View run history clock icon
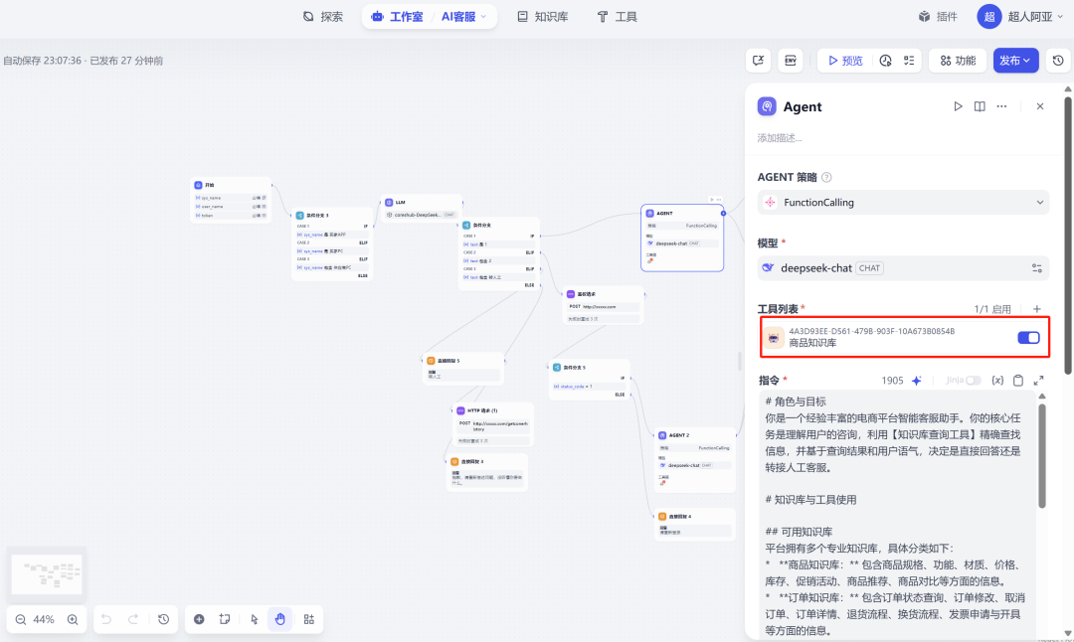 click(x=886, y=61)
